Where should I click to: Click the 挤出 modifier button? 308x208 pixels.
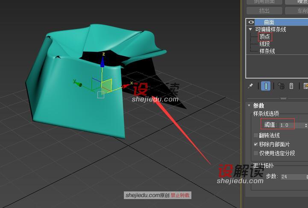pyautogui.click(x=264, y=11)
